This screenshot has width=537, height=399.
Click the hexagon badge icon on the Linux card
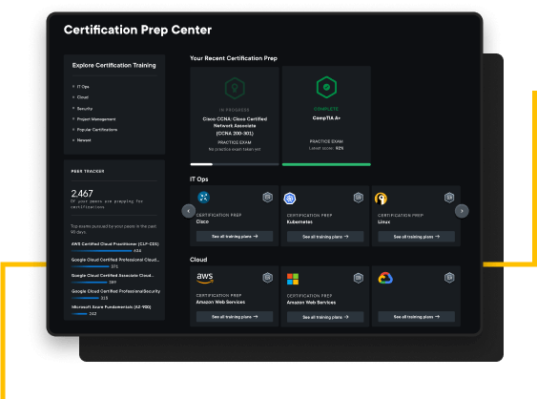coord(449,198)
